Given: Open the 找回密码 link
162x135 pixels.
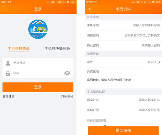Looking at the screenshot, I should coord(67,96).
